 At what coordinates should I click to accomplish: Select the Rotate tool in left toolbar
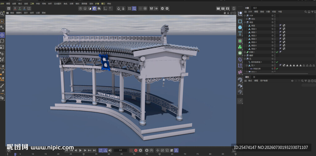click(x=2, y=41)
